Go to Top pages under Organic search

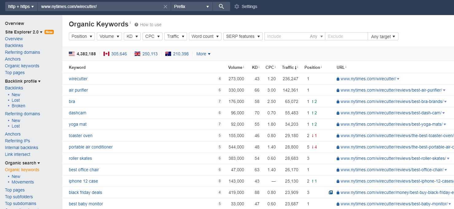[x=15, y=190]
